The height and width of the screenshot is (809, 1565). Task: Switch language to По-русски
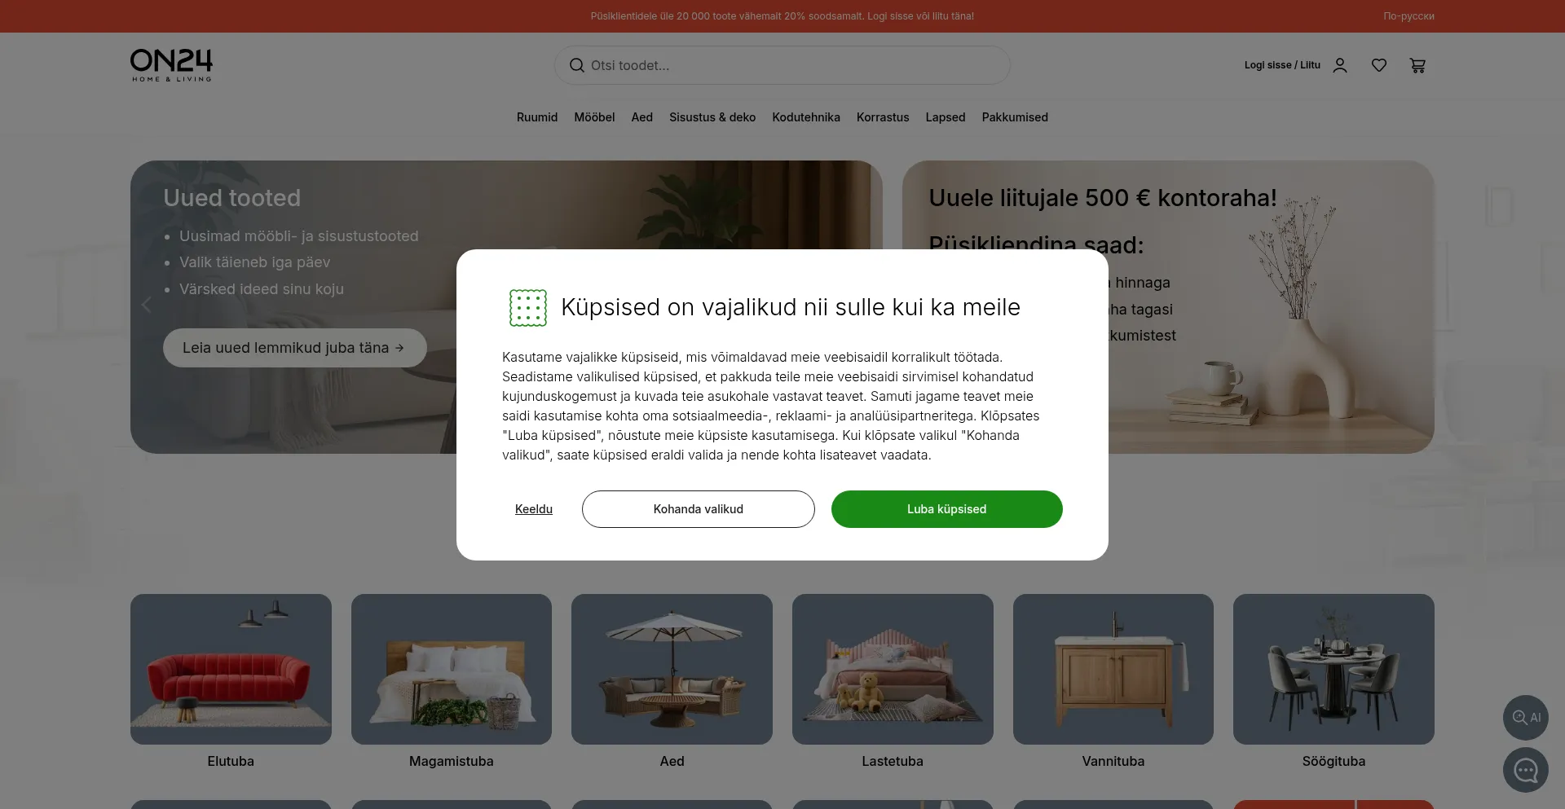pos(1408,16)
